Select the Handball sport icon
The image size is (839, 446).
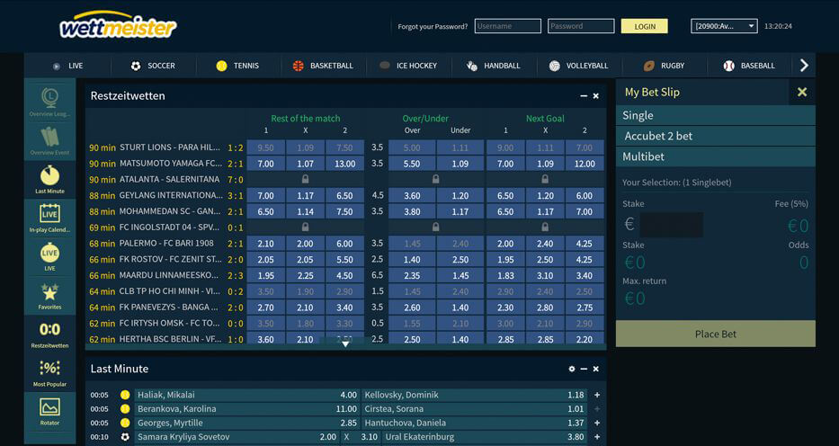(472, 66)
